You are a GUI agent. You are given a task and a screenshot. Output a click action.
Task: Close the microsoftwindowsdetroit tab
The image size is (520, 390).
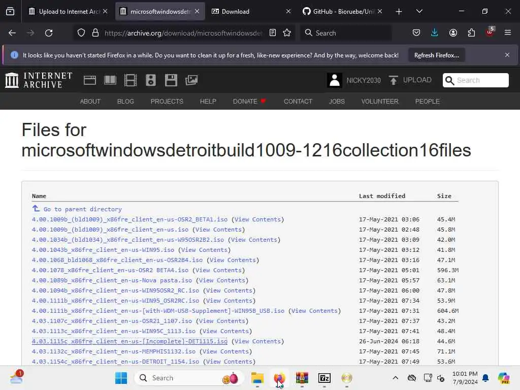197,11
